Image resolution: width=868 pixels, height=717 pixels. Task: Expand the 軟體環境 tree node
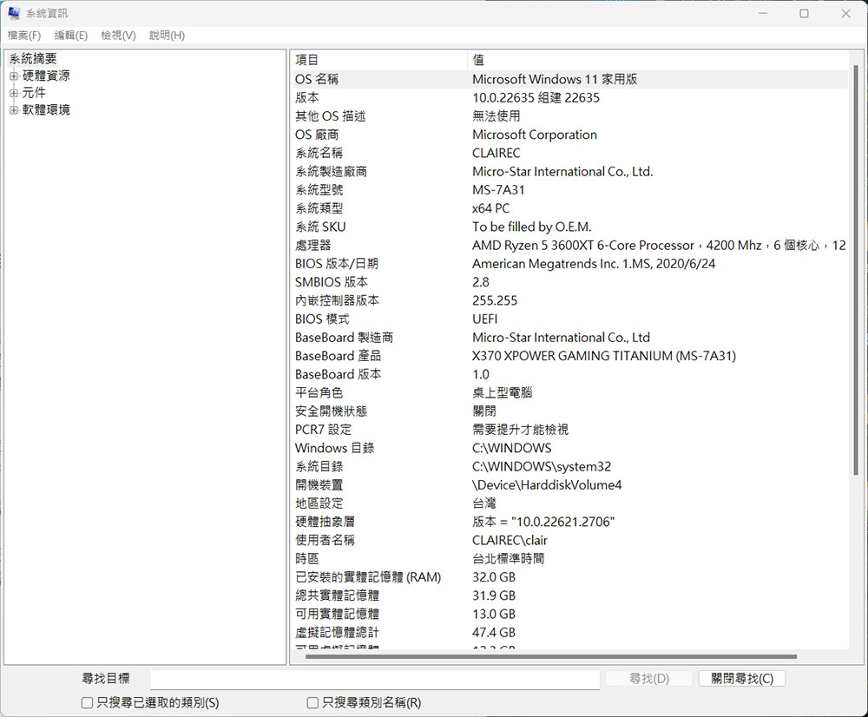(x=14, y=110)
